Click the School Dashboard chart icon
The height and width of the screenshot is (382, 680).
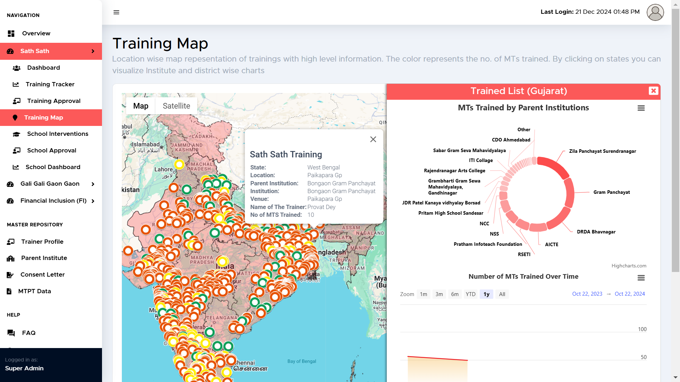16,167
